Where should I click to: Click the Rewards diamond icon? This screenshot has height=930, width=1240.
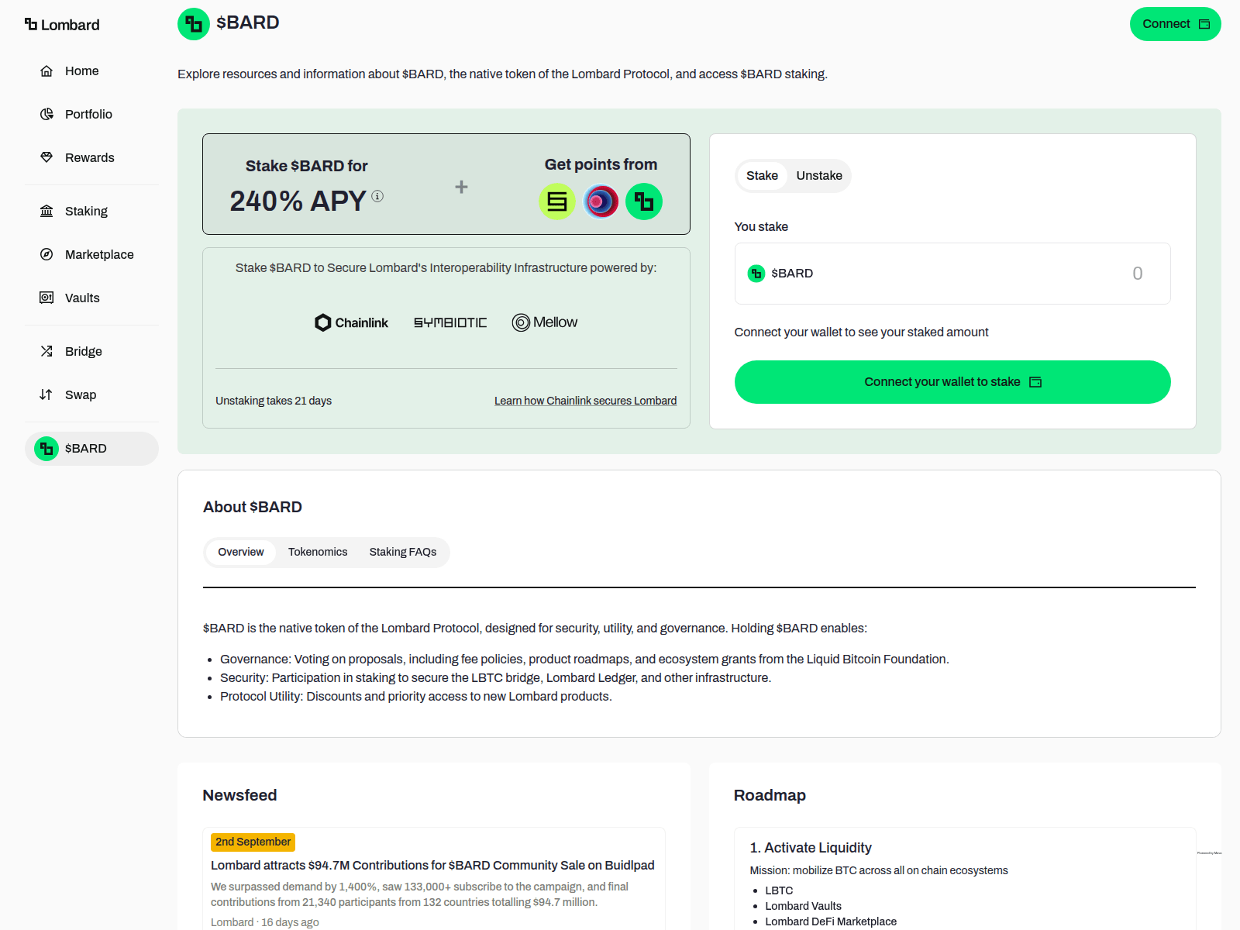point(46,157)
